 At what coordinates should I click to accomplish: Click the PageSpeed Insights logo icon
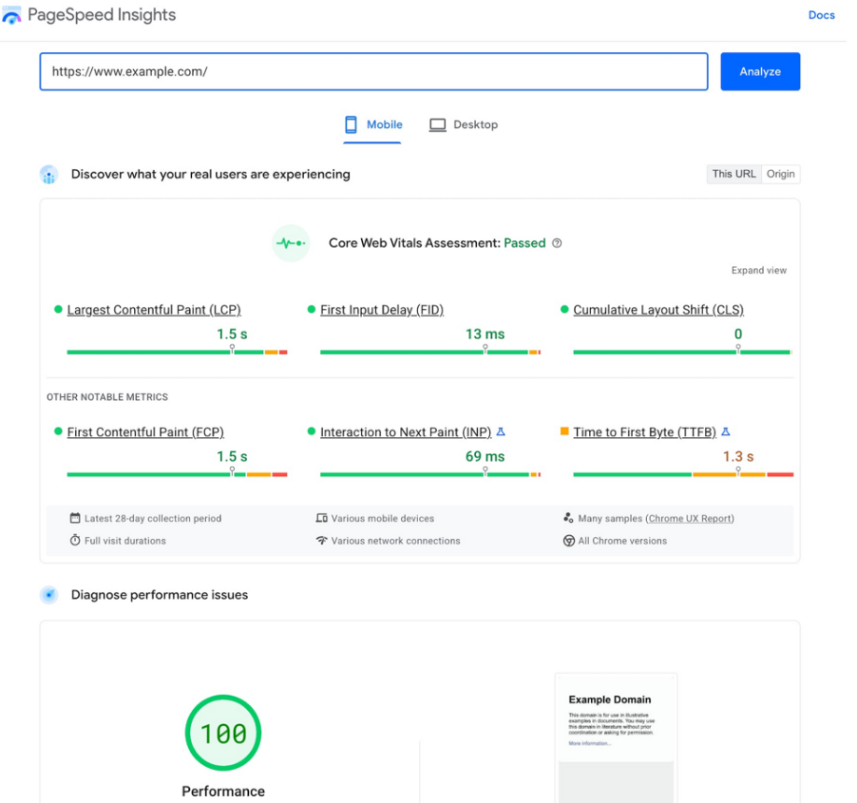(12, 16)
